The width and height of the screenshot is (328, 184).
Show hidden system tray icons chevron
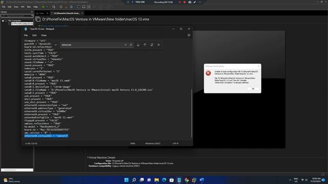coord(290,180)
